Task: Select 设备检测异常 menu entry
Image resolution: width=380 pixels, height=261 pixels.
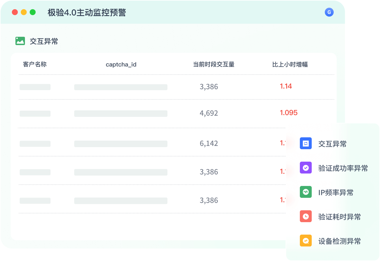Action: coord(340,241)
